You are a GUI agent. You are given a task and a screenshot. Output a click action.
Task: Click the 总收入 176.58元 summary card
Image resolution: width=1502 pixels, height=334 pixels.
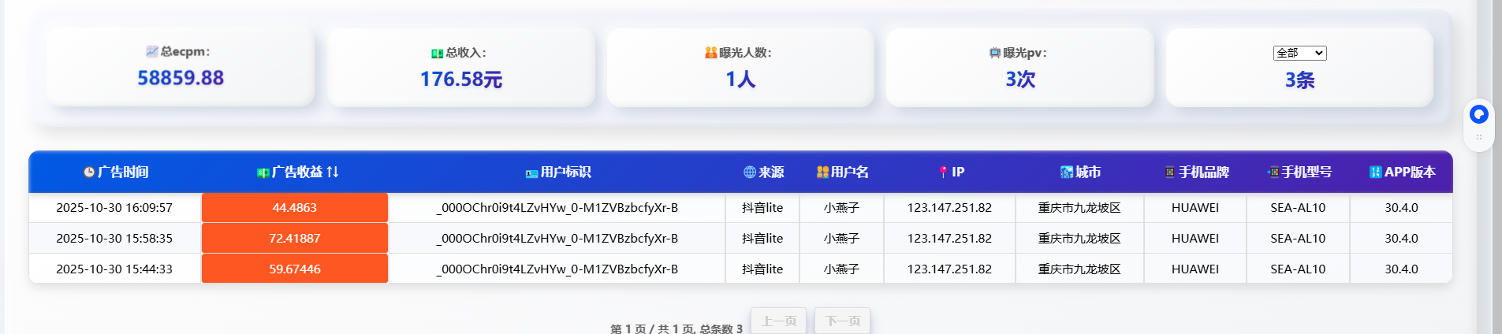[x=460, y=68]
